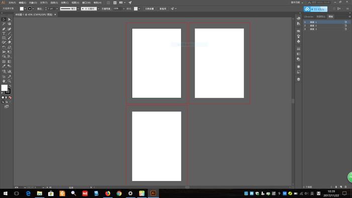Create a new artboard in Artboards panel
352x198 pixels.
pos(341,187)
